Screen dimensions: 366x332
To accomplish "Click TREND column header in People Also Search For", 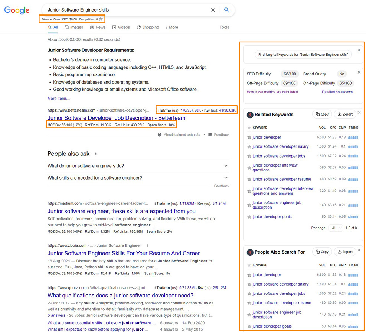I will 353,265.
